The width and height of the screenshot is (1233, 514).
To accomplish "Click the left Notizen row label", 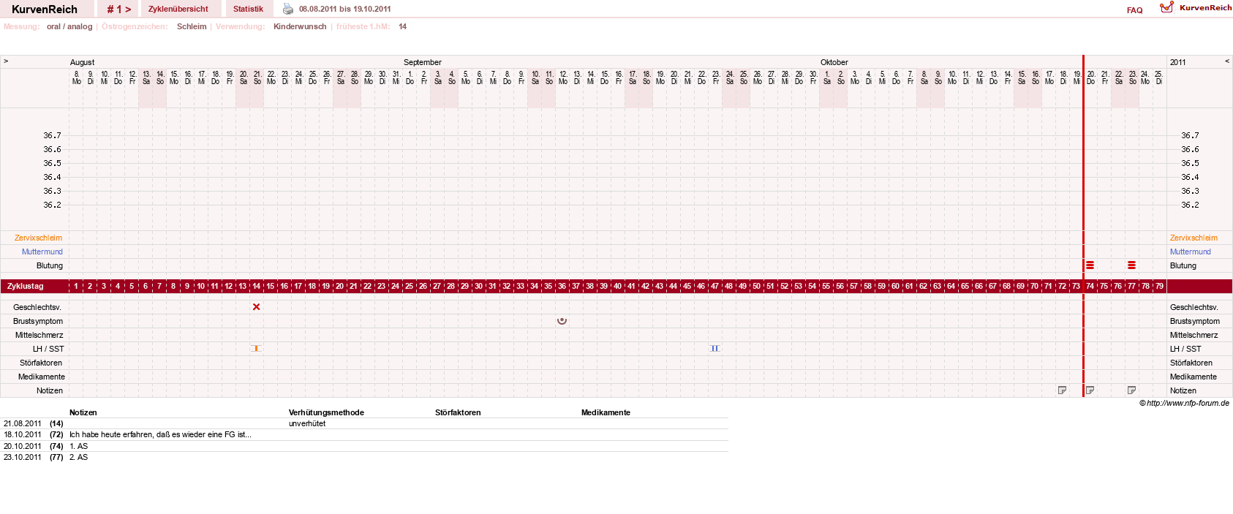I will point(50,390).
